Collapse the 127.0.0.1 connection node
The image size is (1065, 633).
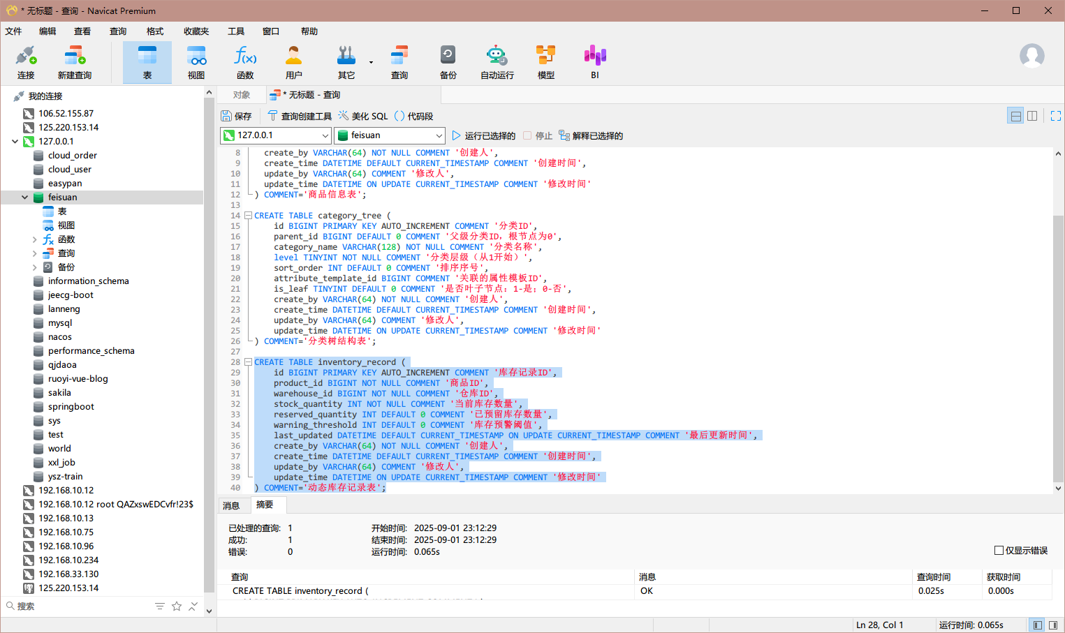(15, 142)
